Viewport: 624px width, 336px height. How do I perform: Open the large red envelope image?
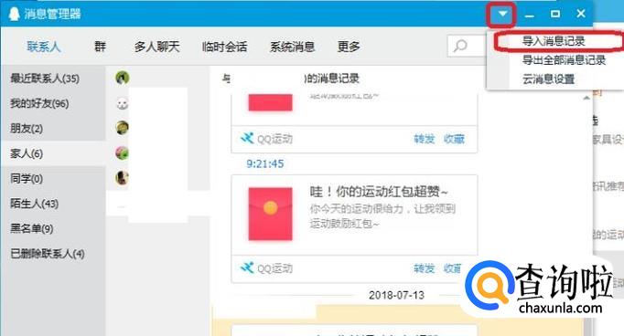click(x=270, y=214)
